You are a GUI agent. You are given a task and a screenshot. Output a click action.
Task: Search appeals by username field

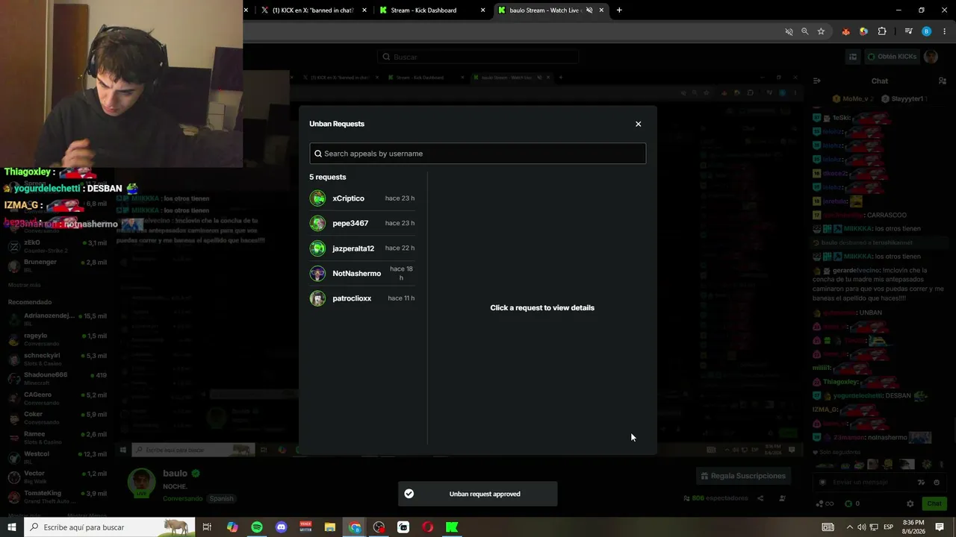478,154
